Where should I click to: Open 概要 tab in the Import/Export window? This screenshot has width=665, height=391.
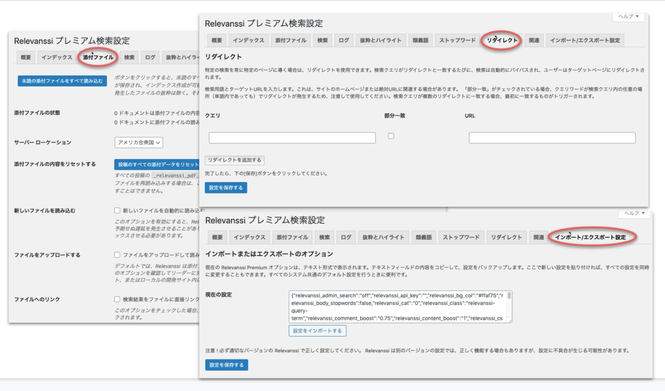coord(217,237)
